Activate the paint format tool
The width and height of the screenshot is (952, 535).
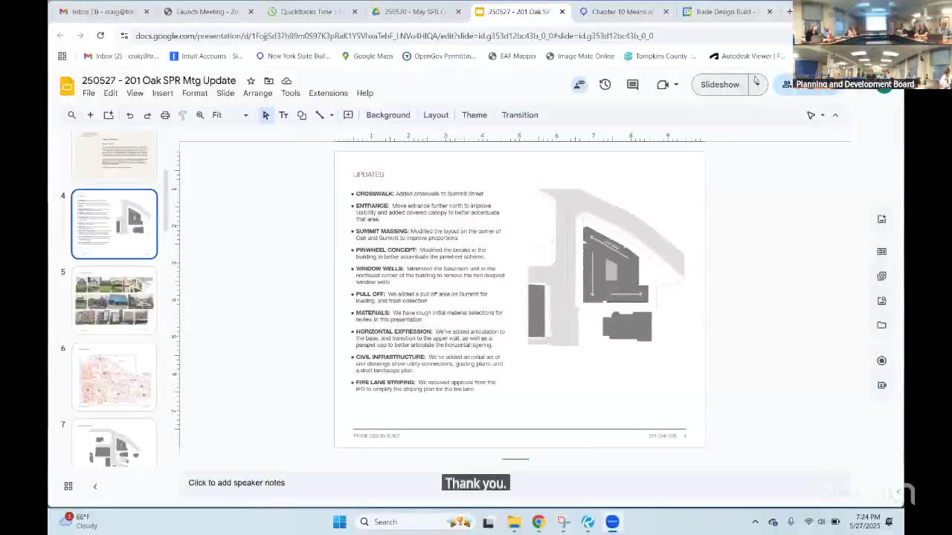[x=182, y=115]
